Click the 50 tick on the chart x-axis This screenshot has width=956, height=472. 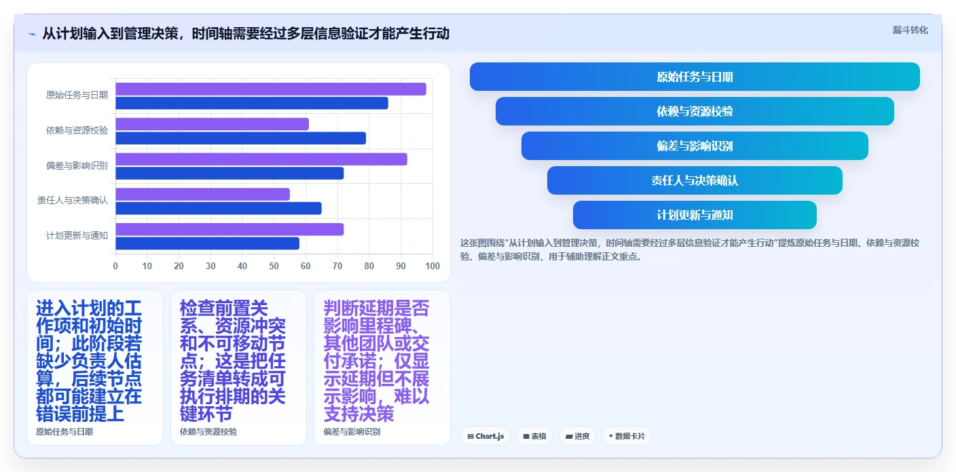click(x=274, y=266)
